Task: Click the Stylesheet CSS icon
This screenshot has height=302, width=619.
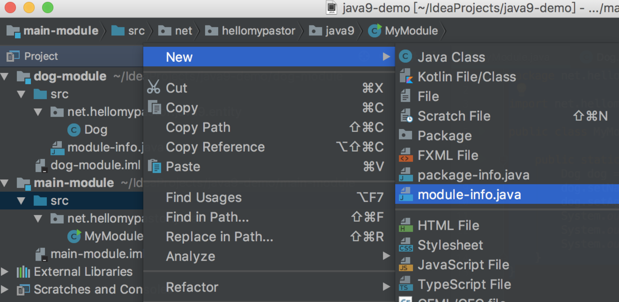Action: click(x=406, y=245)
